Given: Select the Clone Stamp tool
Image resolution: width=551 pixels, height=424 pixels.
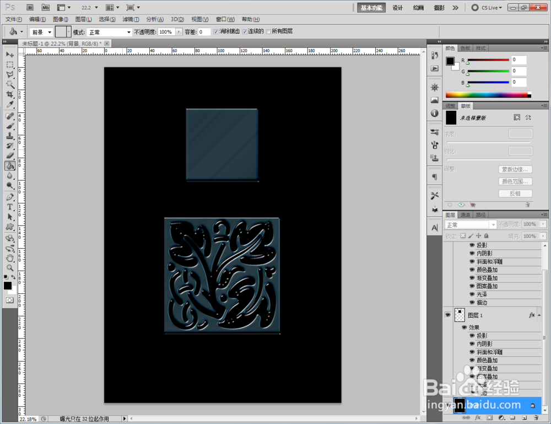Looking at the screenshot, I should 10,136.
